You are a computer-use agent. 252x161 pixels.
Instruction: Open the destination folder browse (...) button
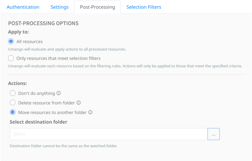[x=213, y=134]
